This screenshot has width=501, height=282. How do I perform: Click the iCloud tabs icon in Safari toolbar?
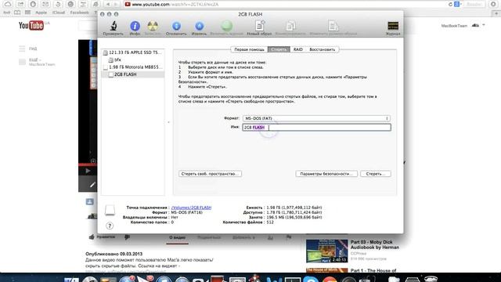click(8, 4)
